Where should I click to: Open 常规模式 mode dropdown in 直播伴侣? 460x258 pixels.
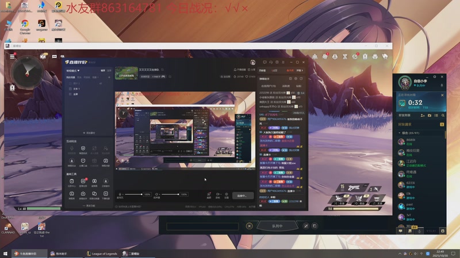point(73,71)
